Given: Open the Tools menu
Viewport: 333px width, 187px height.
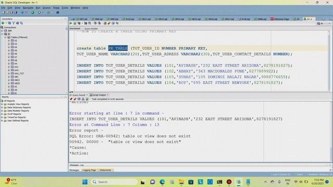Looking at the screenshot, I should [65, 8].
